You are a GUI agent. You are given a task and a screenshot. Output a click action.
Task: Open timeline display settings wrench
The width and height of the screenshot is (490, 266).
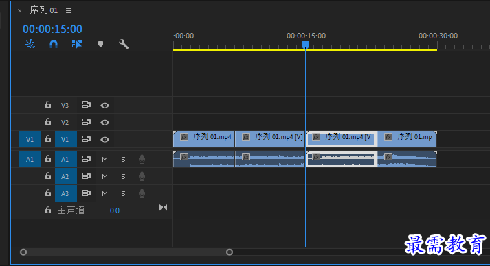pos(124,44)
